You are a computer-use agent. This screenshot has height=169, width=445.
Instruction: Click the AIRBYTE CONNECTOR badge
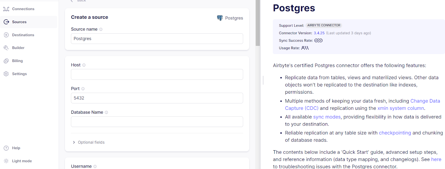324,25
